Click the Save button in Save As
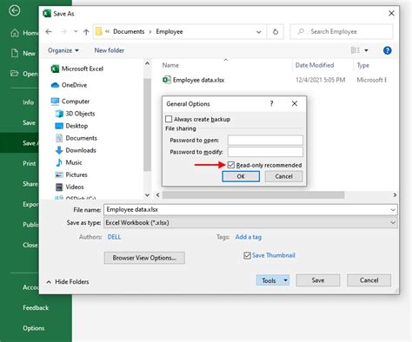The width and height of the screenshot is (412, 342). (x=318, y=280)
